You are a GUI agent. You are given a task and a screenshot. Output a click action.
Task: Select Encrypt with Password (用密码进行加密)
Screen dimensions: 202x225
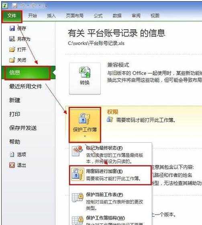point(110,175)
